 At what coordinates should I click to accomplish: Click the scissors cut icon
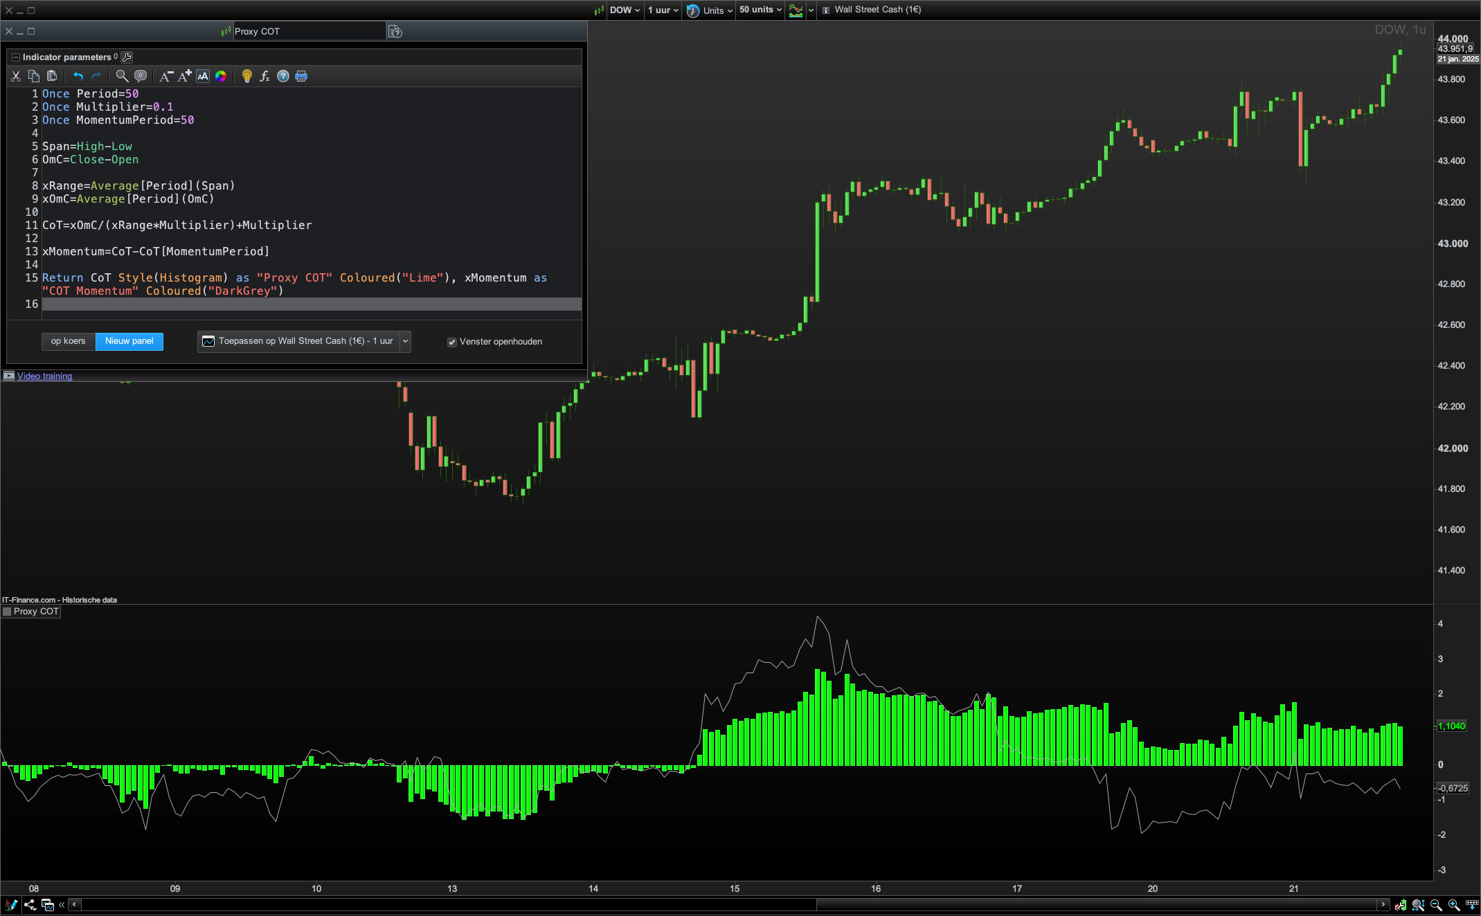point(16,76)
